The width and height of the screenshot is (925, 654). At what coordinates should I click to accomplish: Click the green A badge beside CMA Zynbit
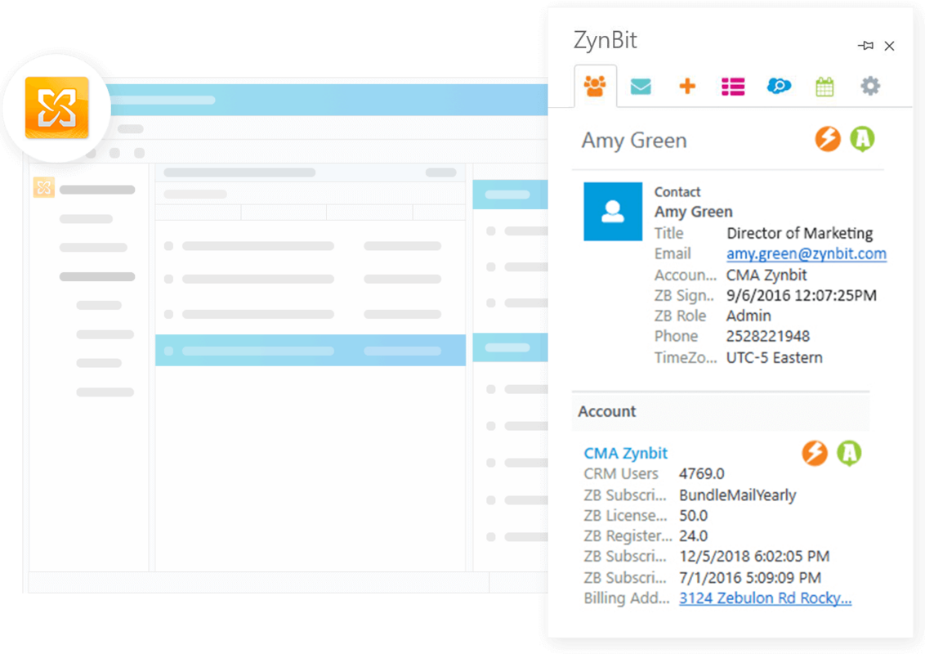click(x=850, y=453)
